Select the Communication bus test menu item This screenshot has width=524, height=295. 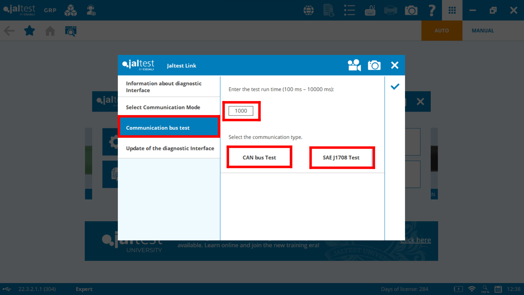point(169,127)
